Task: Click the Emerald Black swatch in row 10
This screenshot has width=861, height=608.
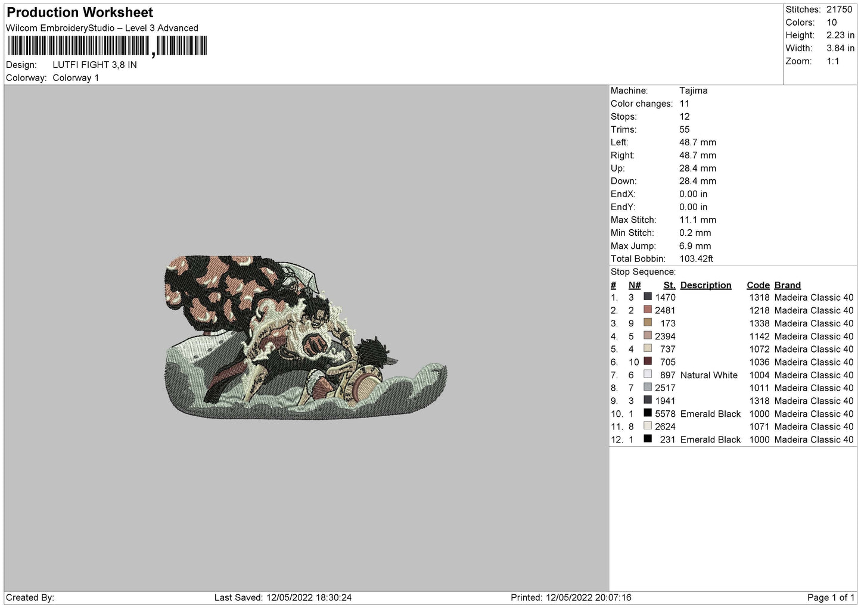Action: [648, 413]
